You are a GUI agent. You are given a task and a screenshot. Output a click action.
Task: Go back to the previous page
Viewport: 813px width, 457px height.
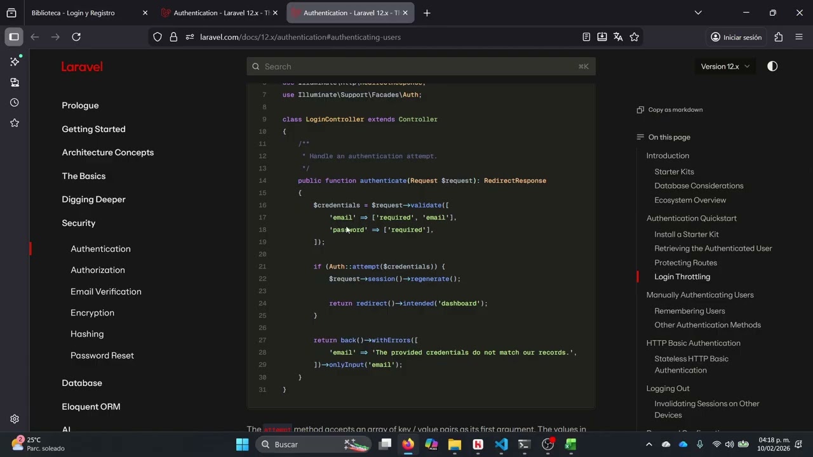coord(35,37)
